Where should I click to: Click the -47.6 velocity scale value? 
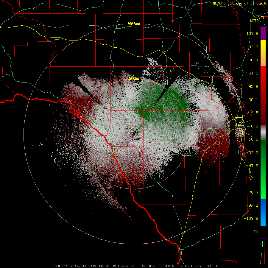coord(252,166)
